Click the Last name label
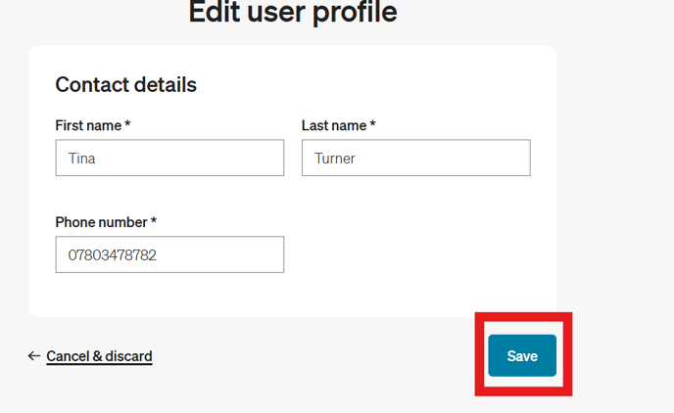 pos(334,125)
